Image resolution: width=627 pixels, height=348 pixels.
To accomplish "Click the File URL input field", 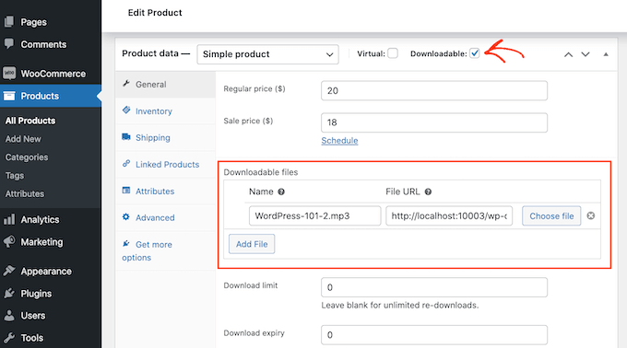I will pyautogui.click(x=449, y=216).
